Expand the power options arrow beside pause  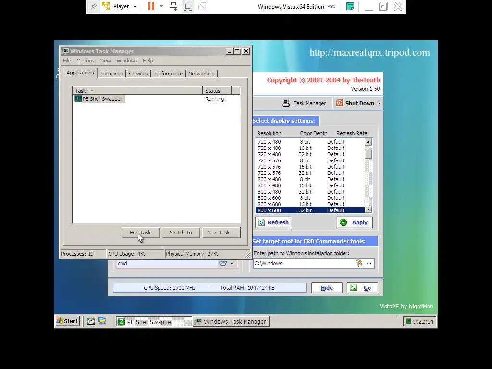161,6
